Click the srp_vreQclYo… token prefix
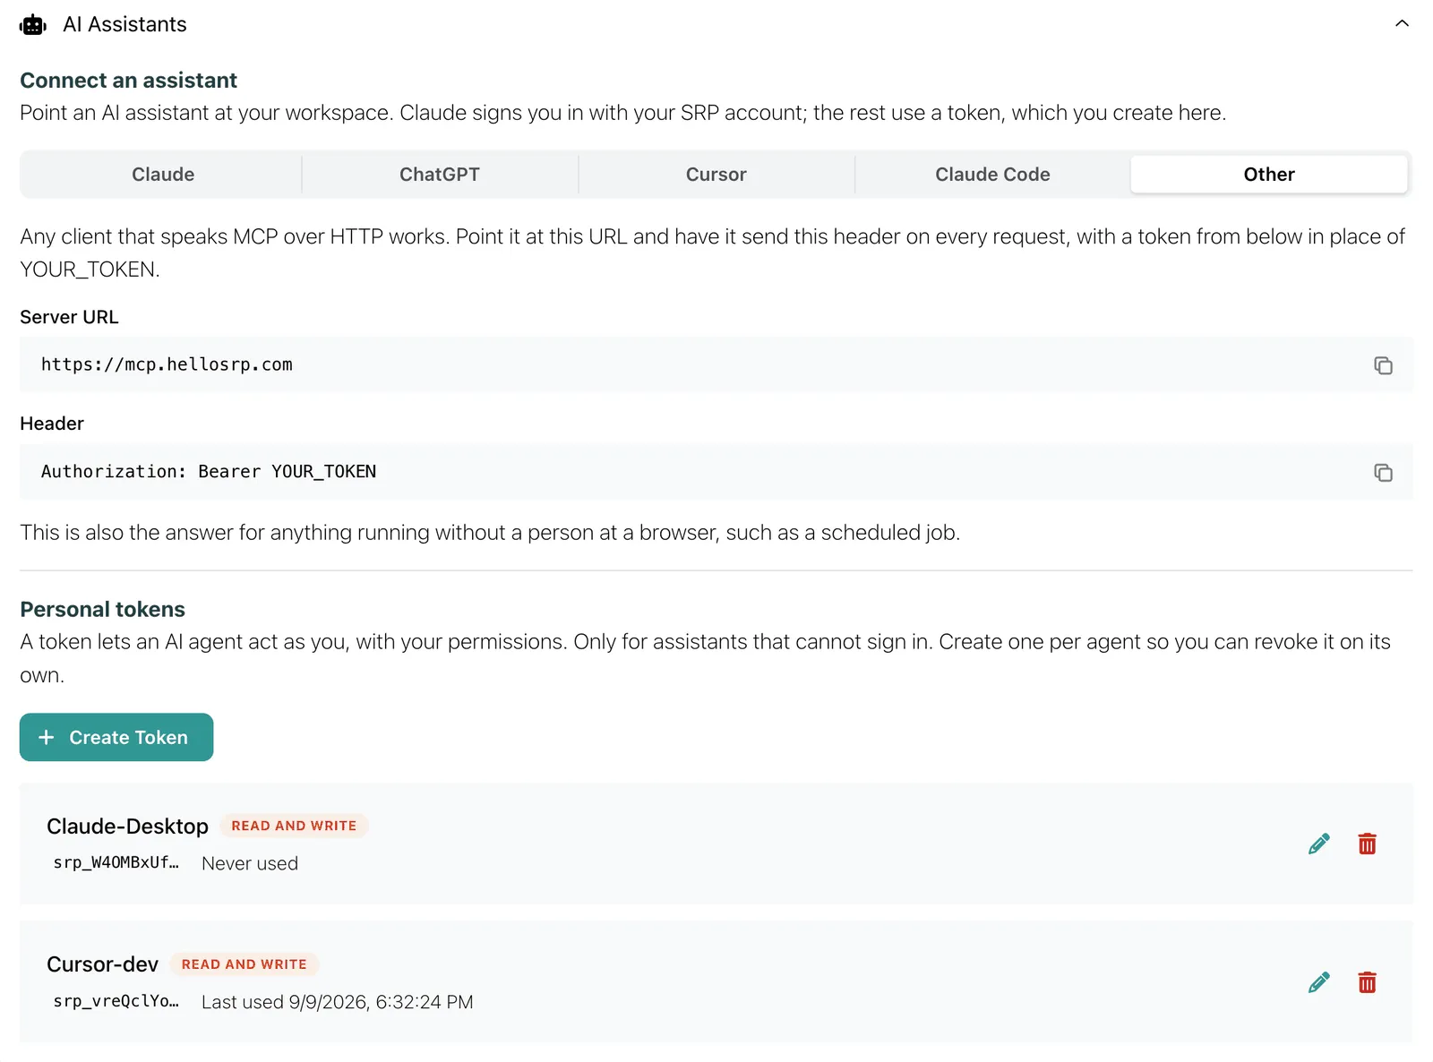The height and width of the screenshot is (1062, 1433). 116,1002
